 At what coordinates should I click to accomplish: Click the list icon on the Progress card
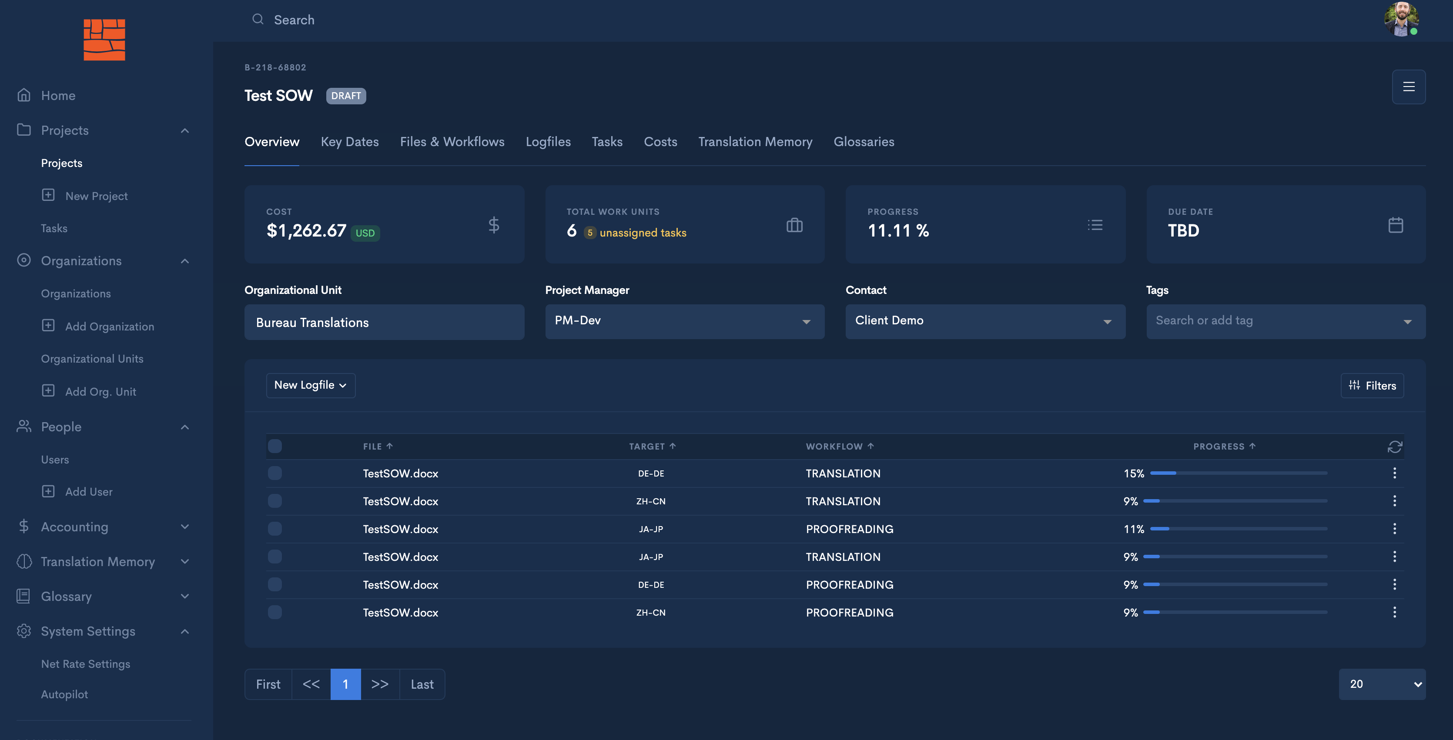[1095, 224]
